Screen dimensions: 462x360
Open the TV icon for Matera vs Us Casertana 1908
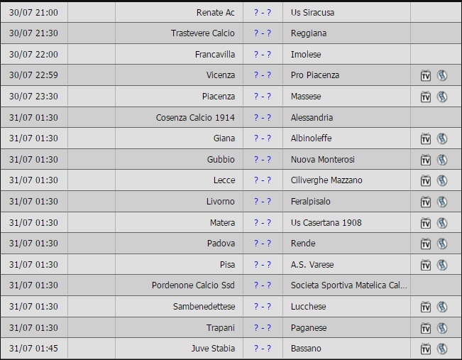(x=426, y=223)
